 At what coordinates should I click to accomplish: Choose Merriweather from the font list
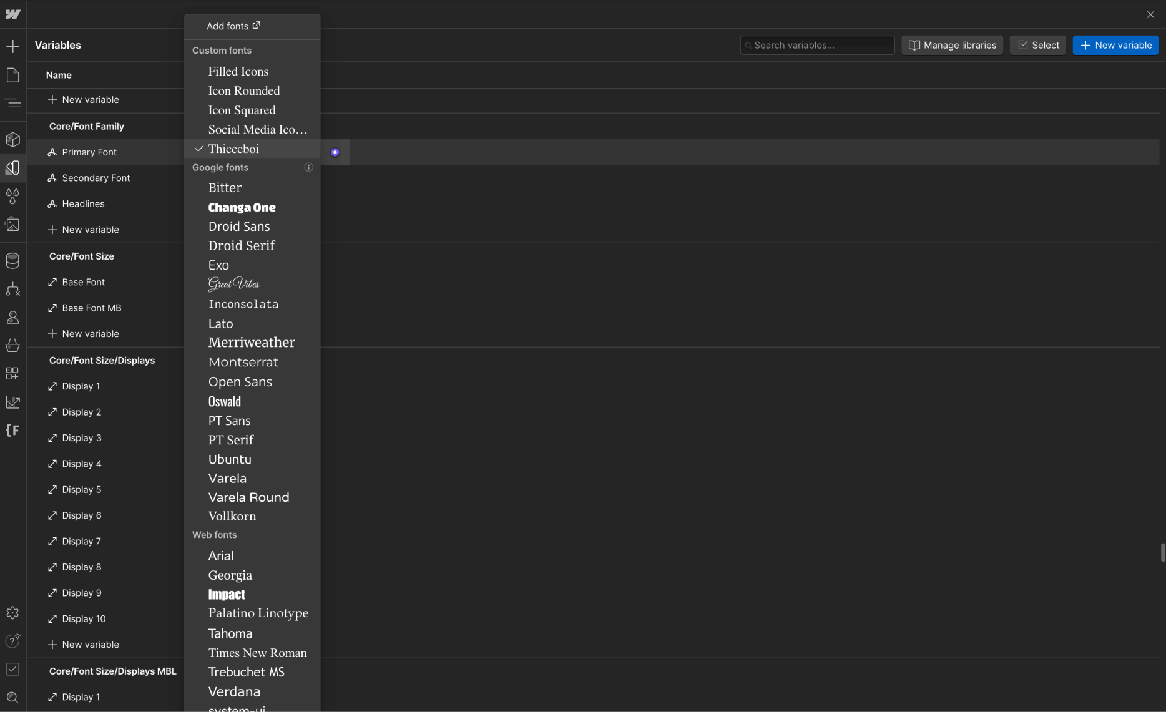[x=251, y=342]
